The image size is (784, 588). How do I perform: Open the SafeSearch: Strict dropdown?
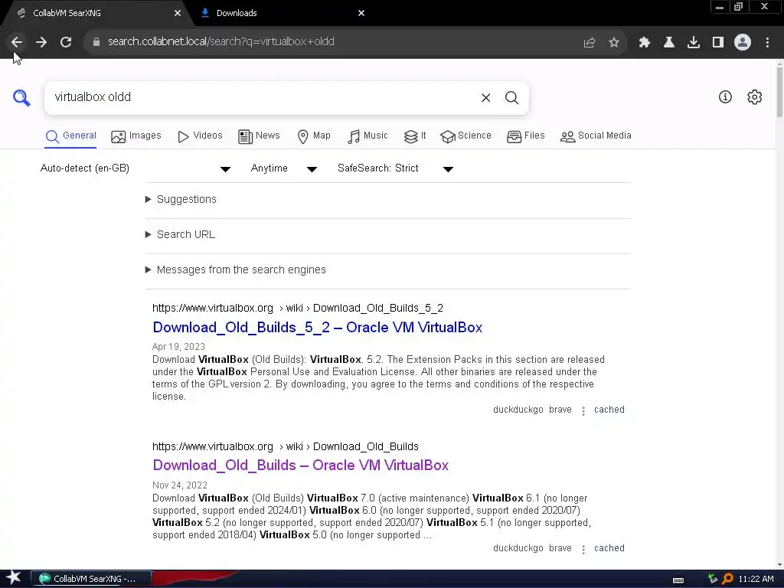pyautogui.click(x=396, y=168)
